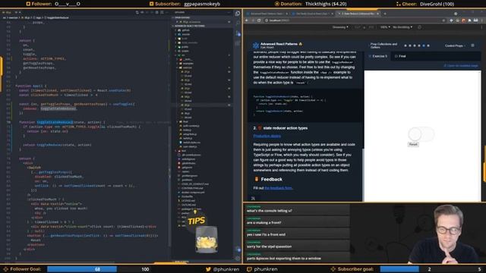486x273 pixels.
Task: Click the Twitch chat icon beside phunkren
Action: pos(249,269)
